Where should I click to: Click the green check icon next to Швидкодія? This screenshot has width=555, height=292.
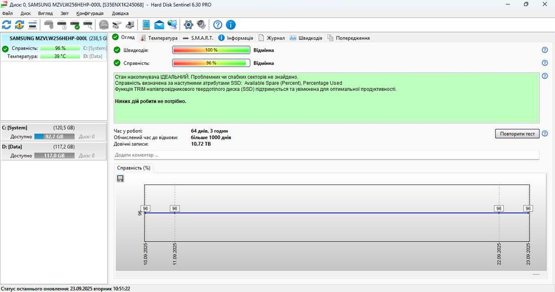[117, 50]
